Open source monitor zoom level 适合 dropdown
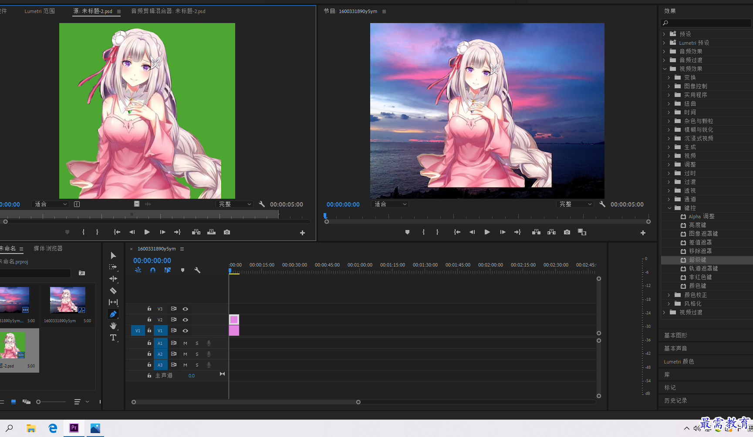 [51, 204]
